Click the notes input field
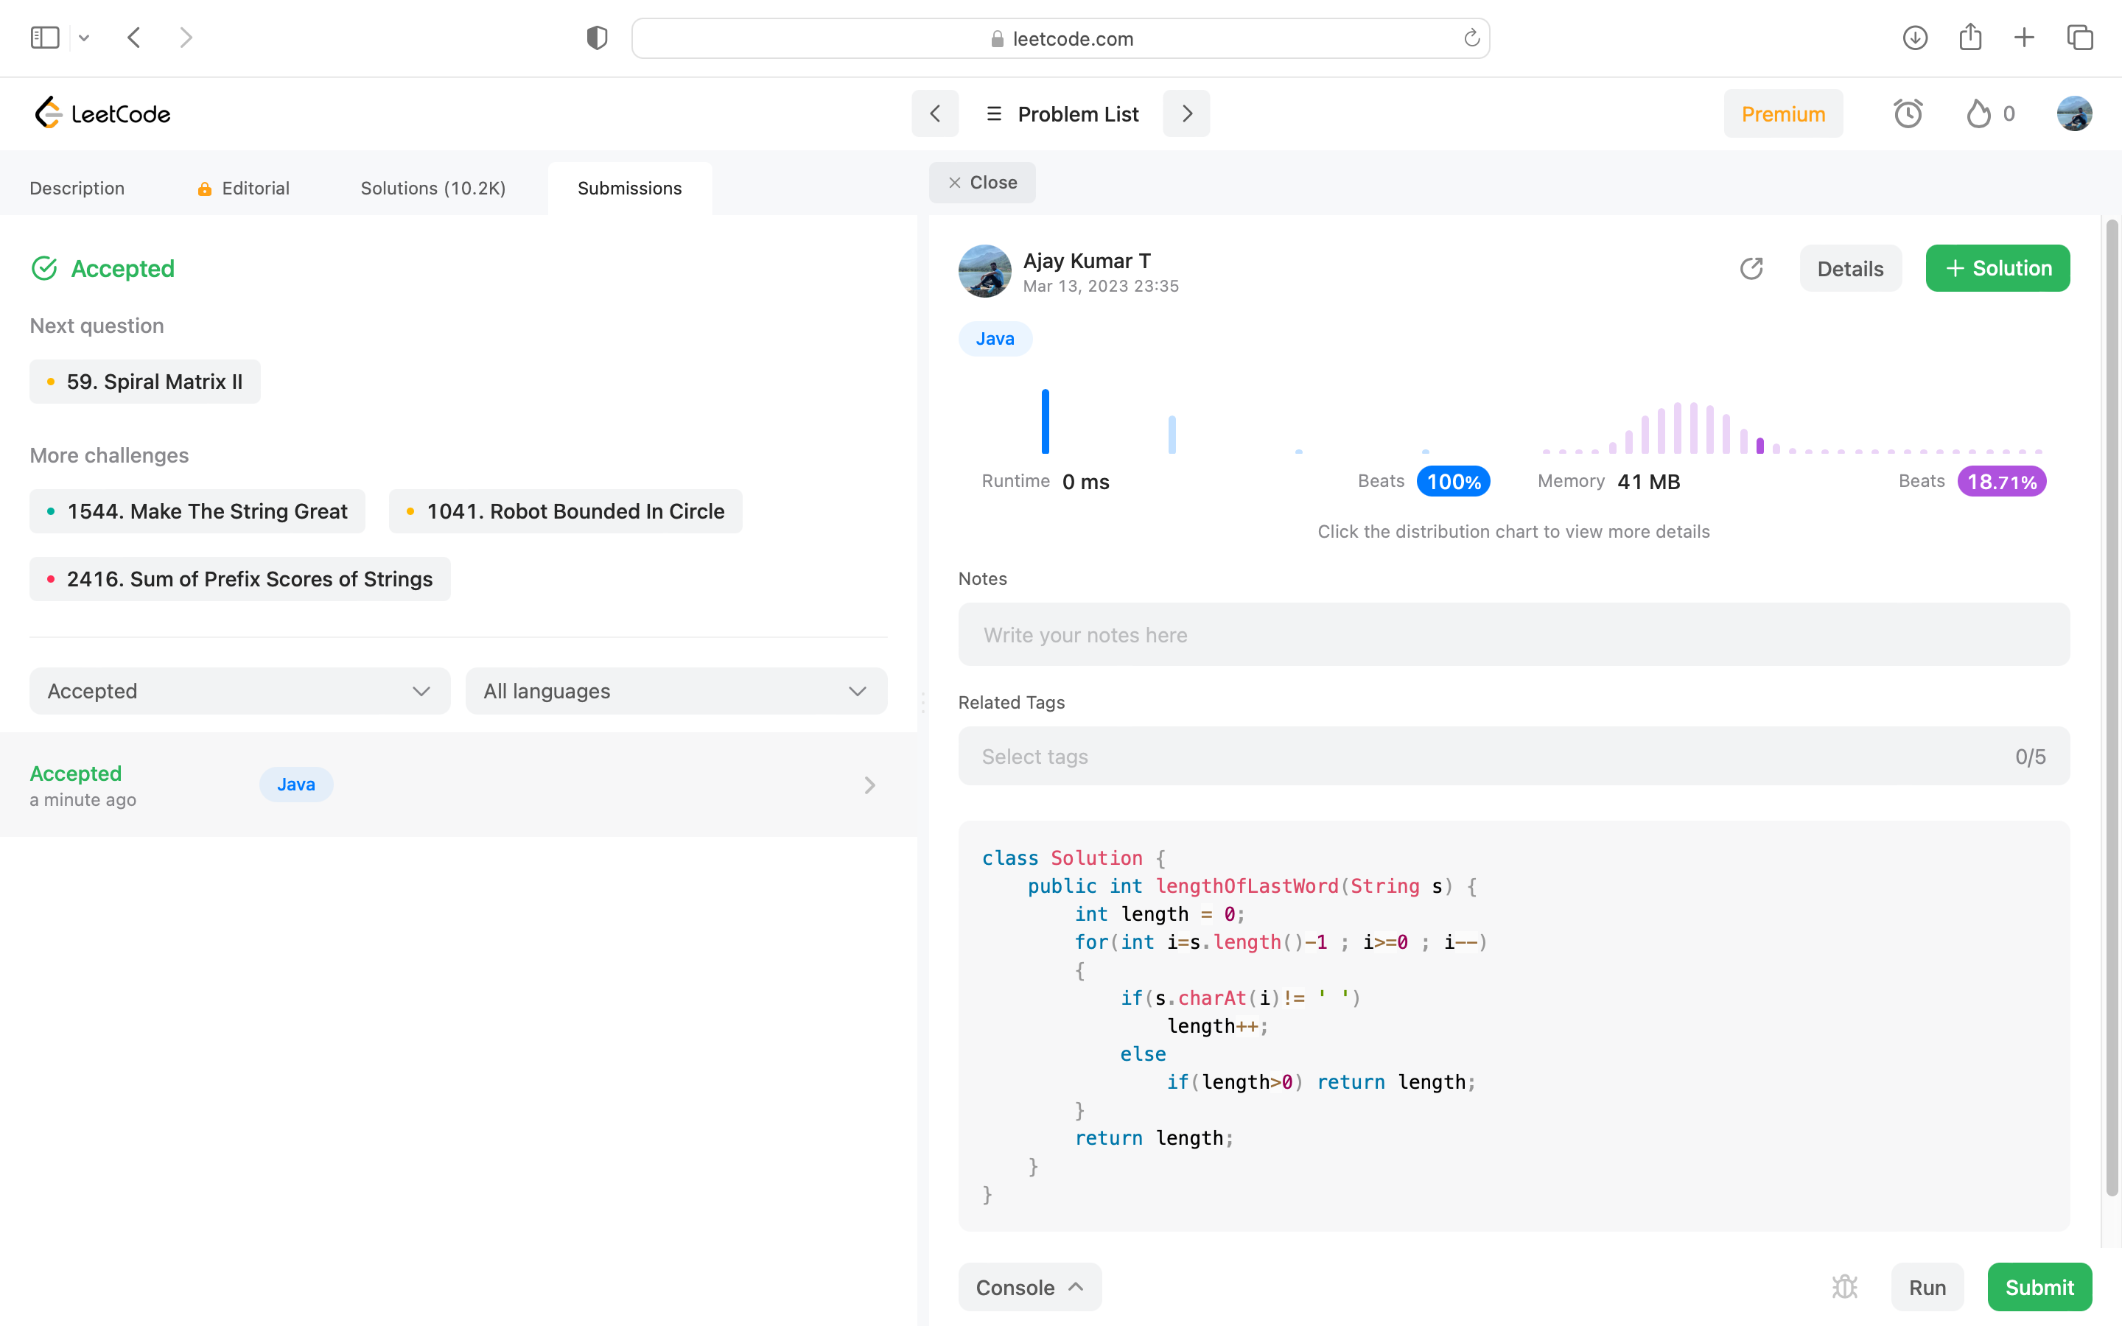Viewport: 2122px width, 1326px height. 1513,634
